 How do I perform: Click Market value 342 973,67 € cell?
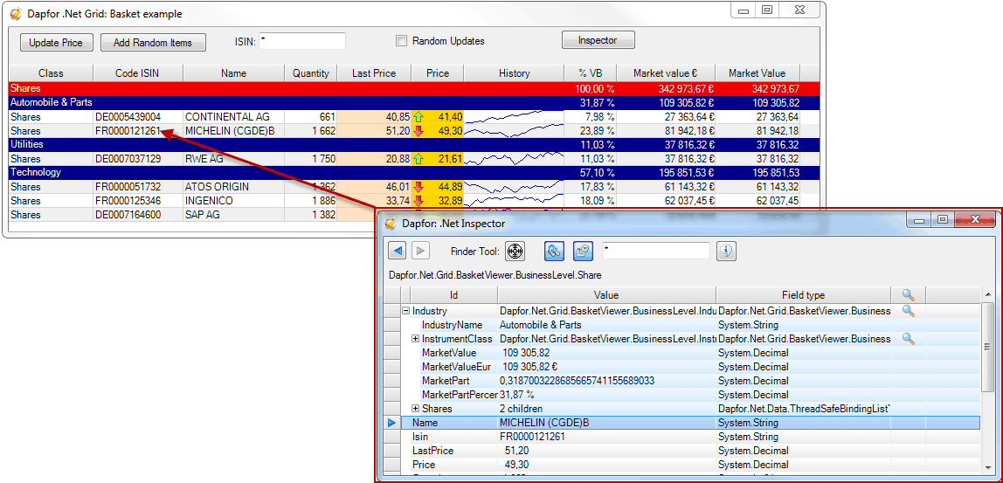click(x=665, y=89)
